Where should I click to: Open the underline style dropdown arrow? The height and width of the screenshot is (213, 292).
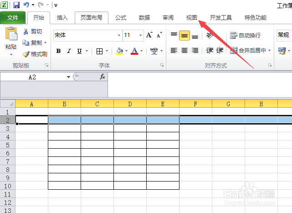[87, 51]
